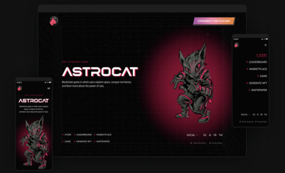Click the logo icon atop the mobile menu screen
The height and width of the screenshot is (173, 285).
236,45
